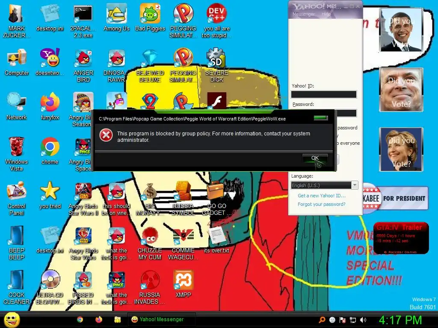Screen dimensions: 438x328
Task: Select Yahoo! Messenger taskbar button
Action: (161, 319)
